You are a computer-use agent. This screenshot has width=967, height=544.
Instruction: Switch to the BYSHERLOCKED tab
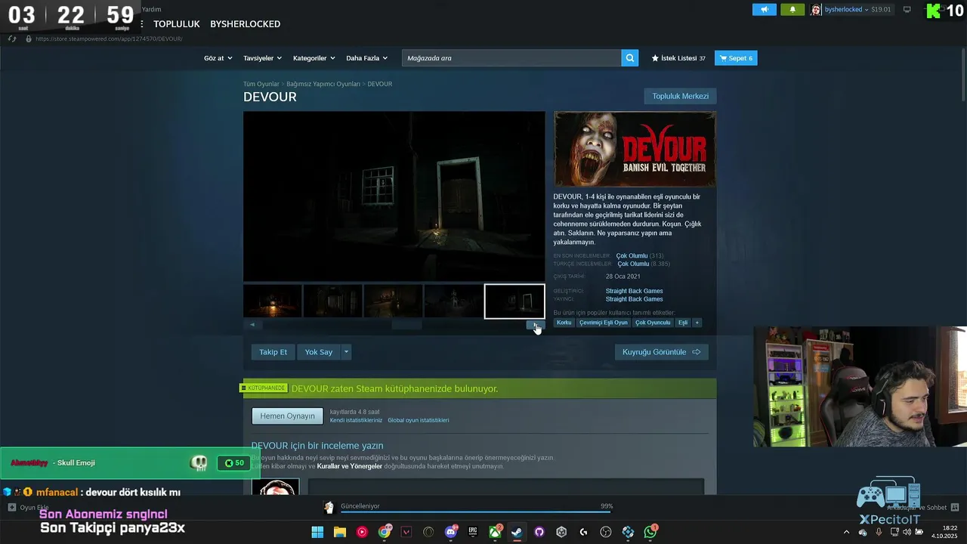pos(245,24)
